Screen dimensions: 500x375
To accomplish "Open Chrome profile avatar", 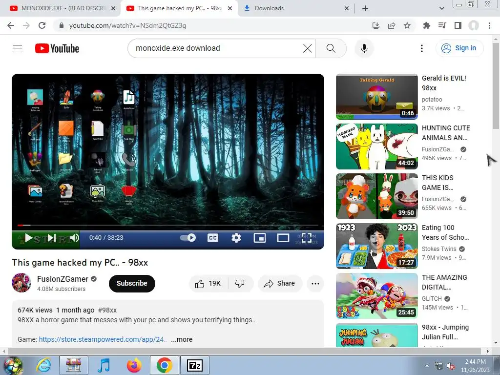I will pos(474,25).
